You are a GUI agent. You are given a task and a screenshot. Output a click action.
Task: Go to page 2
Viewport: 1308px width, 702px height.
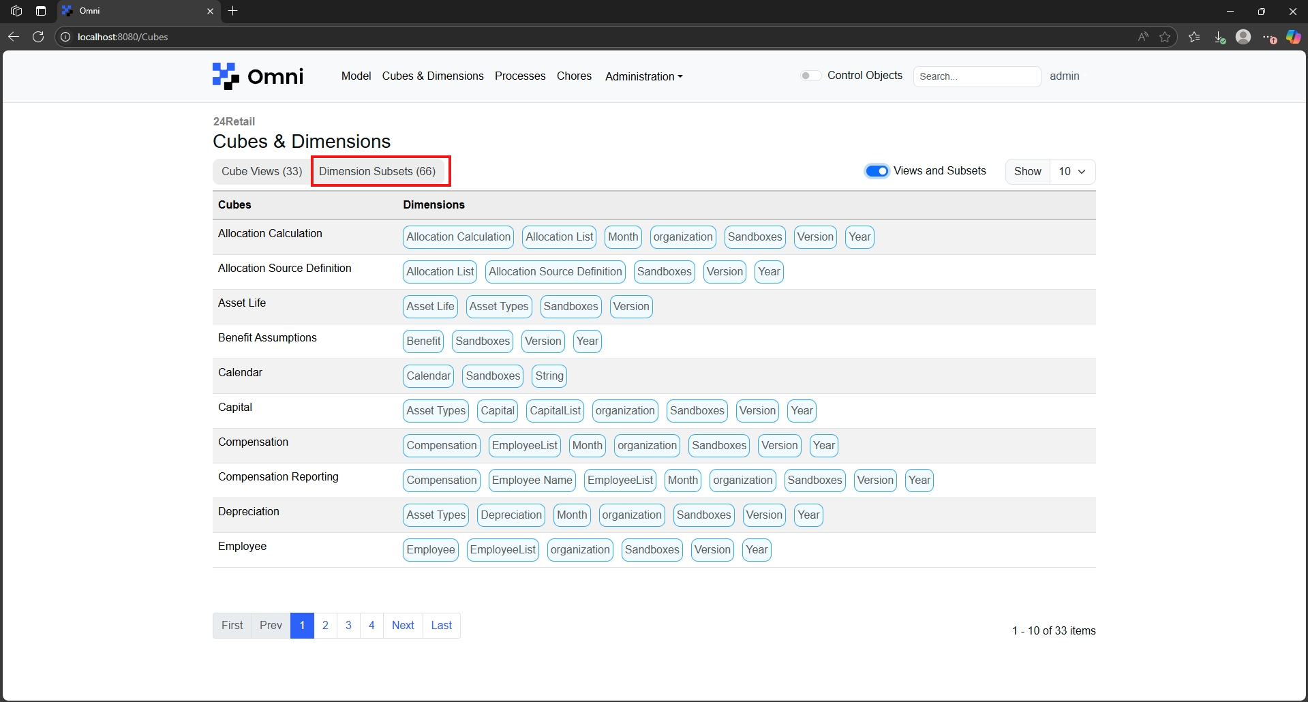[x=326, y=626]
